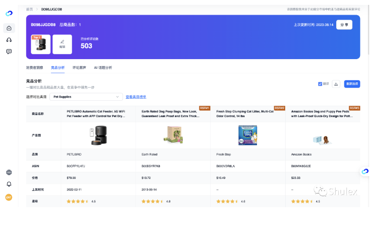Screen dimensions: 379x225
Task: Click the globe language icon
Action: [x=9, y=172]
